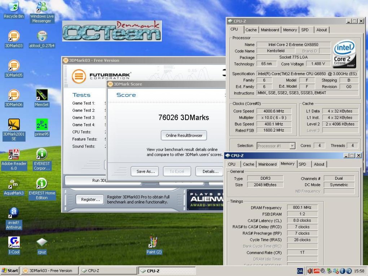Click the 2 x 4096 KBytes Level 2 value
The height and width of the screenshot is (276, 368).
pos(340,124)
